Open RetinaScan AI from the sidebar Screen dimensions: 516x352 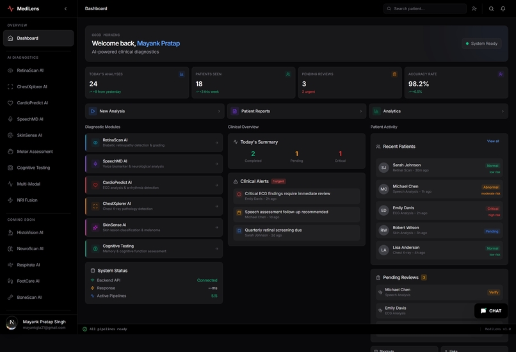click(x=38, y=70)
